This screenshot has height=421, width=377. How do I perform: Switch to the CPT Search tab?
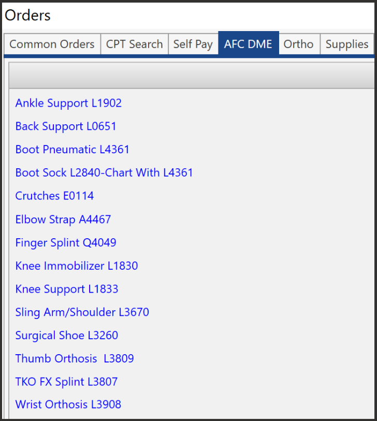point(134,45)
